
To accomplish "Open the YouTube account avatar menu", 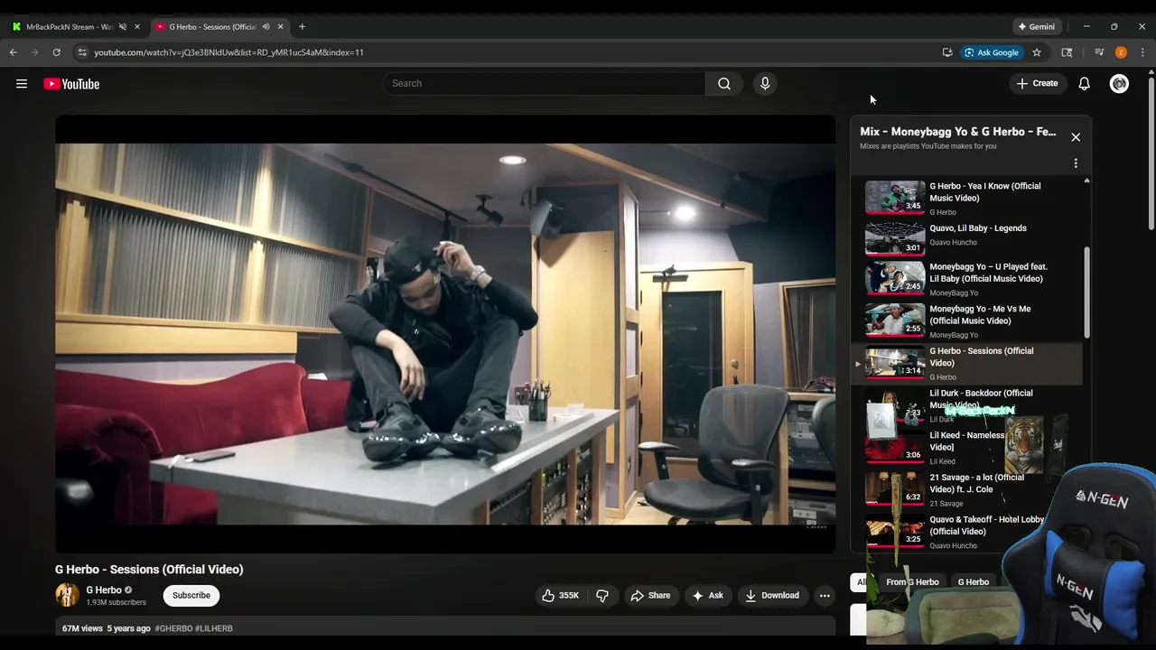I will tap(1119, 84).
